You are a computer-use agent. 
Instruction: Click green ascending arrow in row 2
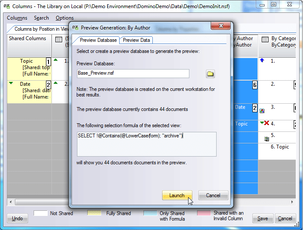(x=56, y=83)
